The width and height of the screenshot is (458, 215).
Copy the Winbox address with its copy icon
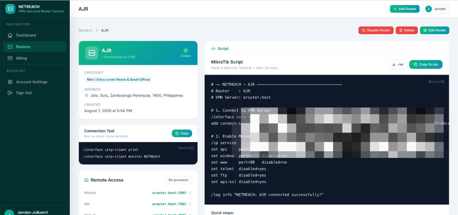pyautogui.click(x=190, y=193)
